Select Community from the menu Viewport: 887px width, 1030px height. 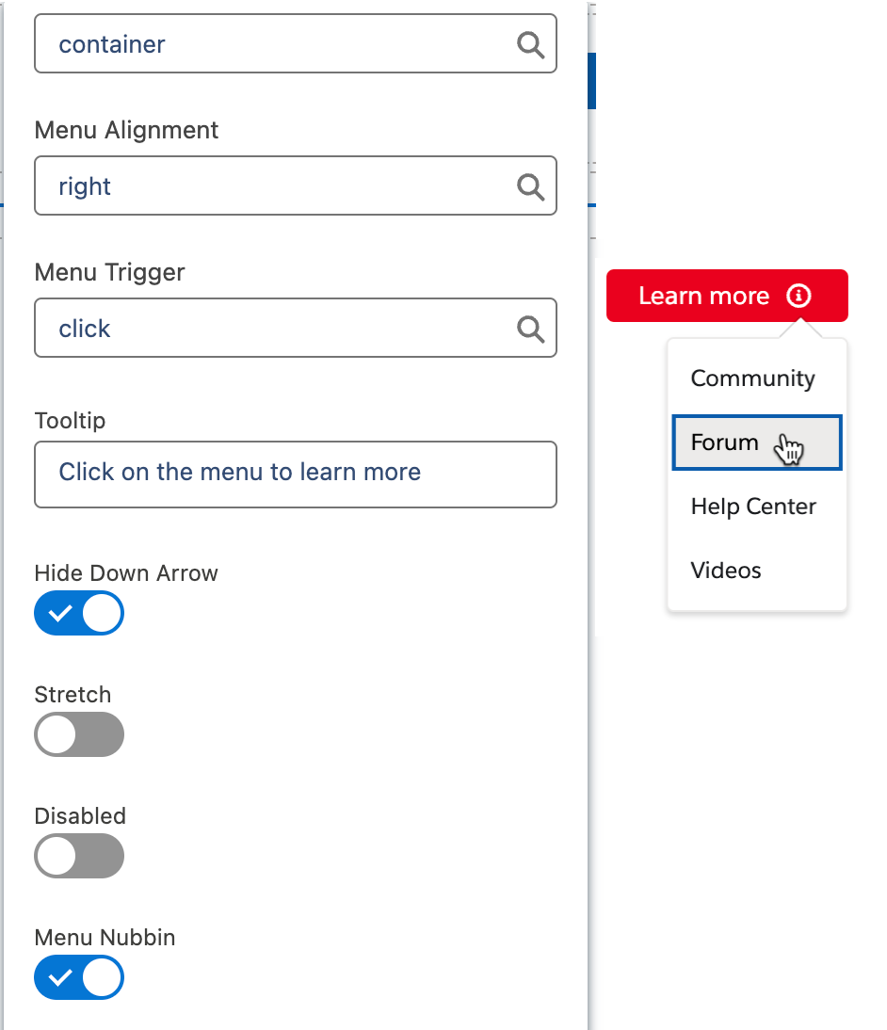(752, 378)
